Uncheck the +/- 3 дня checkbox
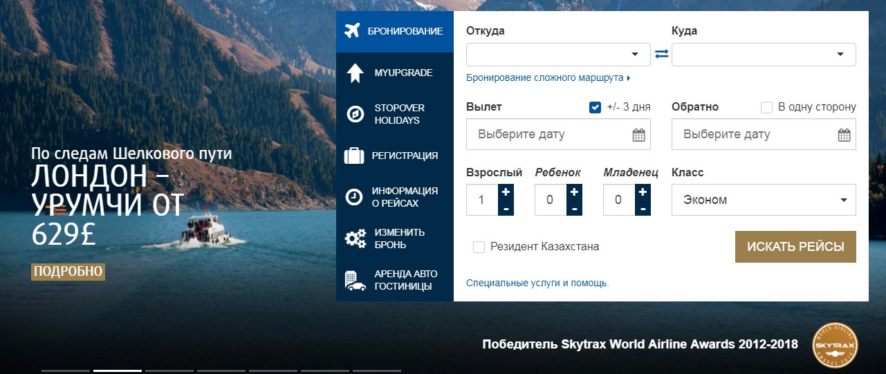 (595, 107)
